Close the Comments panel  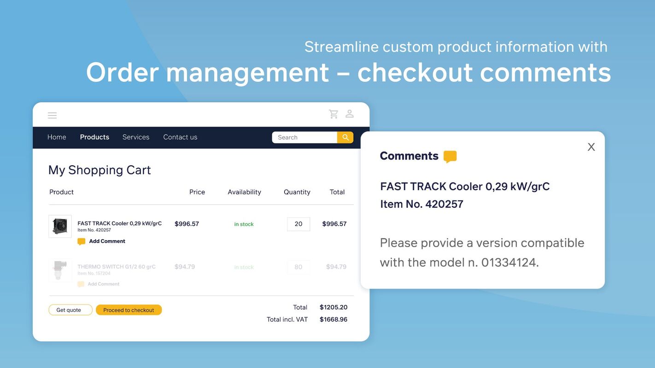pyautogui.click(x=591, y=146)
